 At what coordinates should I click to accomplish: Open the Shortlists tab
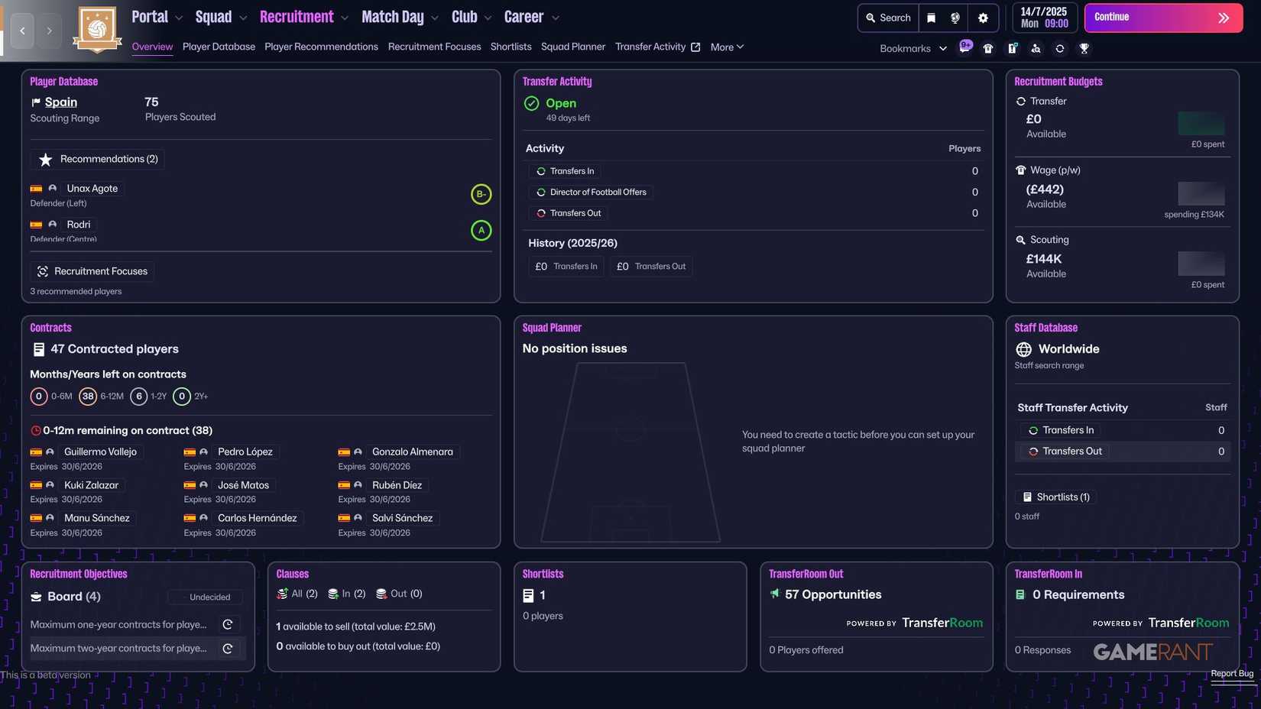(x=511, y=47)
